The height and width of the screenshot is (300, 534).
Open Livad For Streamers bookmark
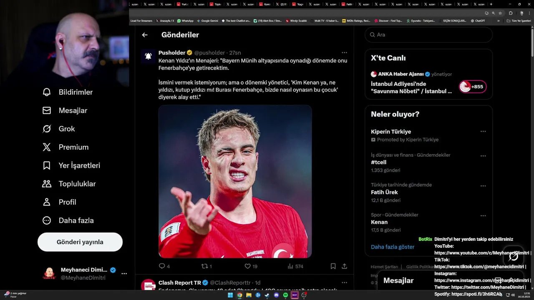pos(141,20)
